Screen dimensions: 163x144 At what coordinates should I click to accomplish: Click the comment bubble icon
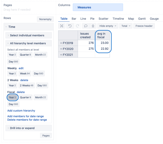86,26
